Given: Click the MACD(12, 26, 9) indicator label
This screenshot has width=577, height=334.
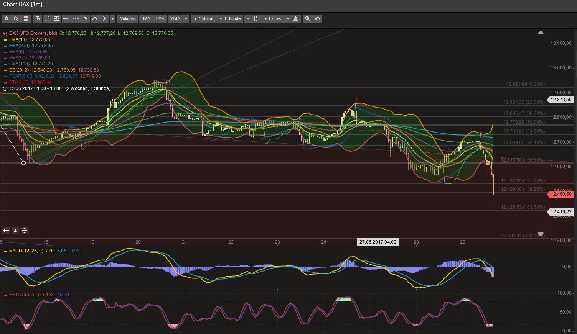Looking at the screenshot, I should [27, 251].
